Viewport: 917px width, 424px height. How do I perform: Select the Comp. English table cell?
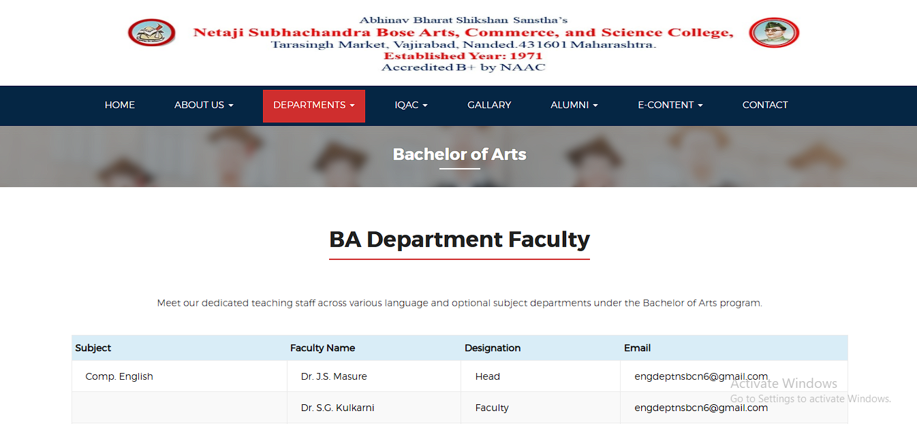tap(119, 376)
